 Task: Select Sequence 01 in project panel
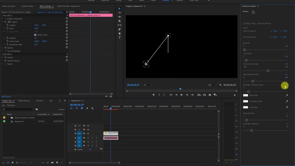(x=19, y=121)
